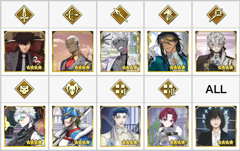Viewport: 240px width, 151px height.
Task: Select the Extra class II icon
Action: click(x=168, y=89)
